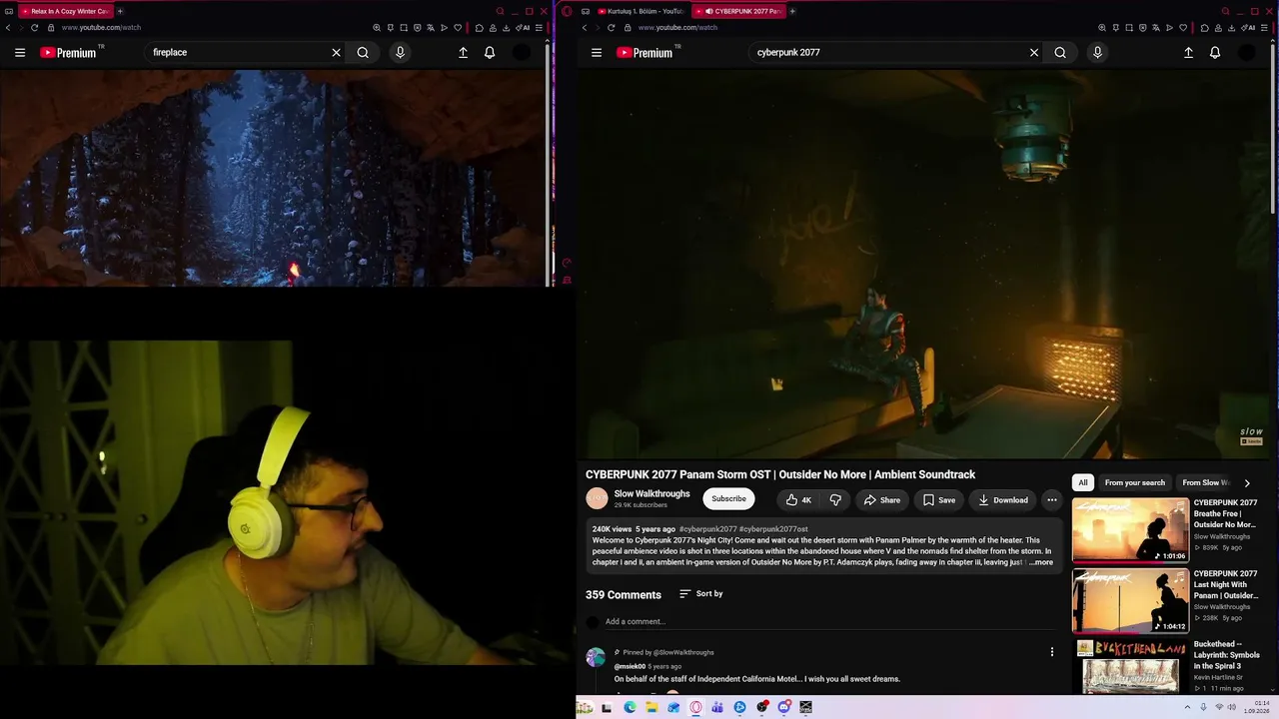This screenshot has height=719, width=1279.
Task: Go to YouTube Premium home in right window
Action: click(645, 53)
